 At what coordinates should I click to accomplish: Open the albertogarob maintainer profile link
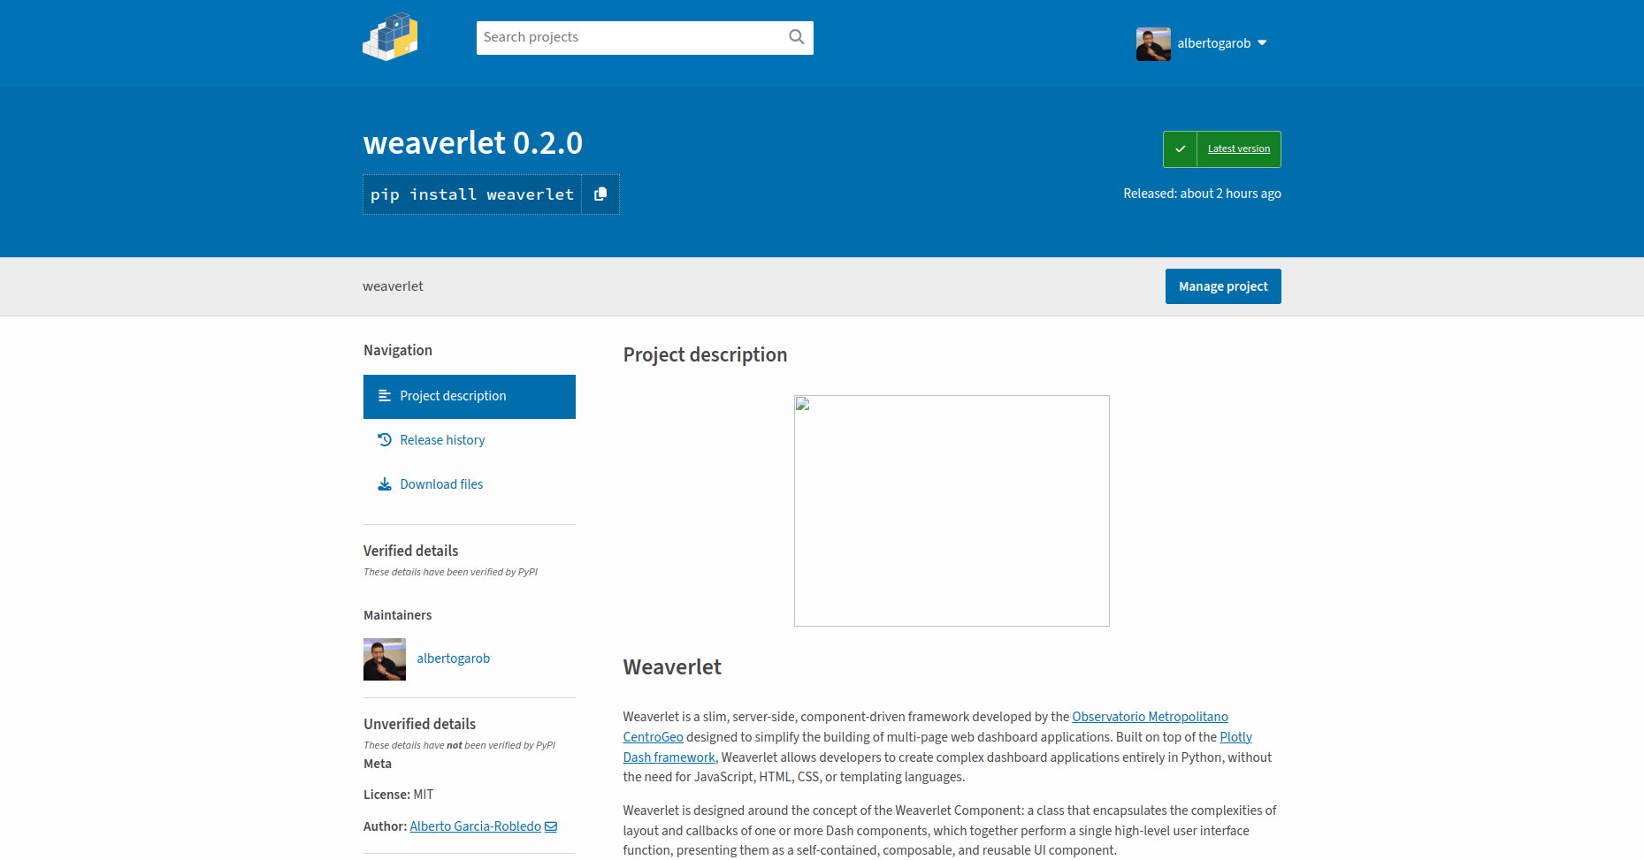coord(453,658)
